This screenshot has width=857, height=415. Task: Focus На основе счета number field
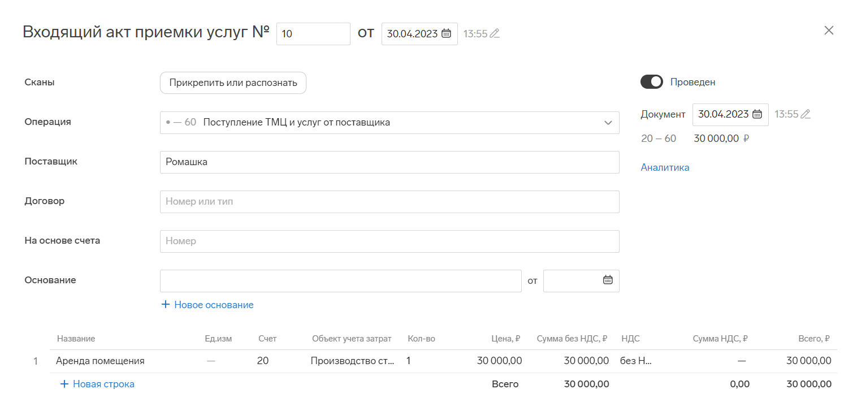pyautogui.click(x=389, y=241)
